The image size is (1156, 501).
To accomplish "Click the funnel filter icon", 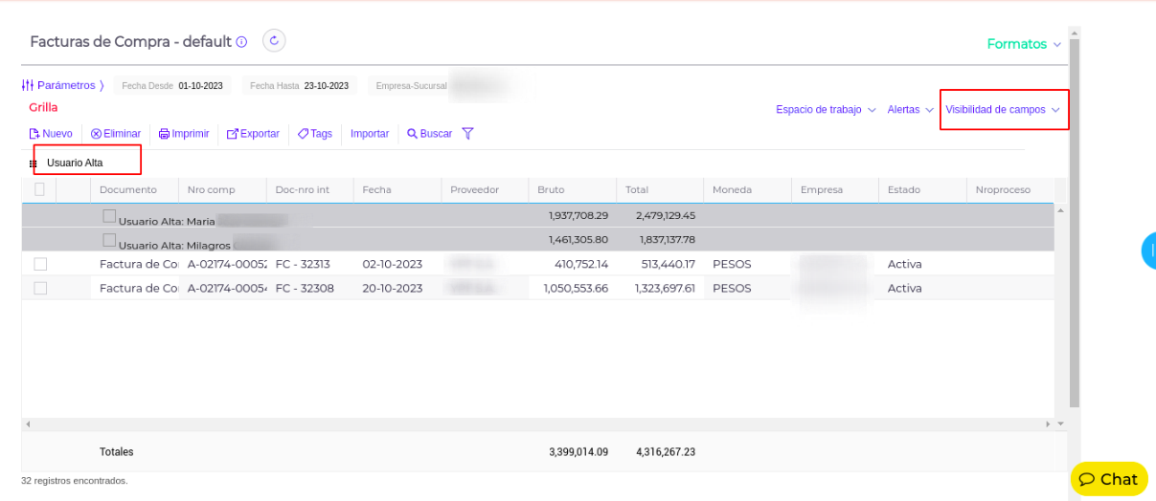I will click(467, 134).
